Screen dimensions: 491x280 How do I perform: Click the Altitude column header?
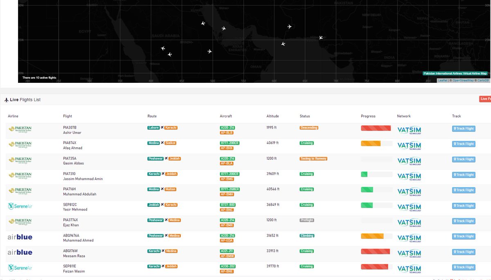[x=273, y=116]
